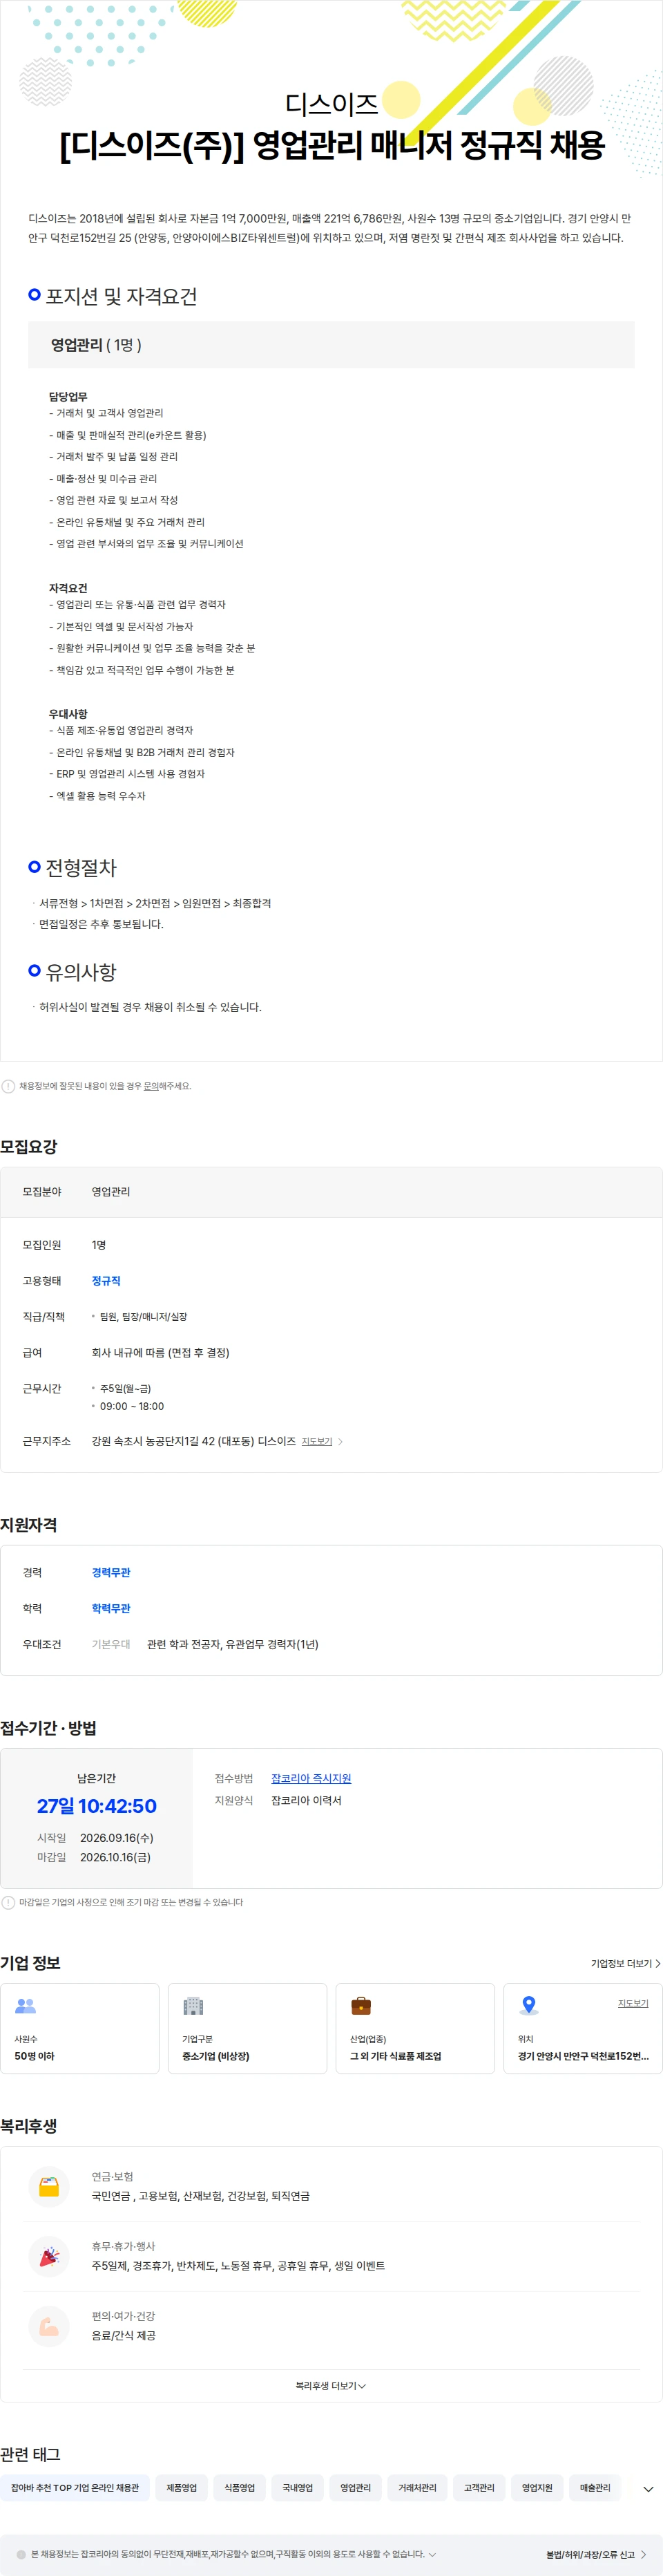Screen dimensions: 663x2576
Task: Expand 복리후생 더보기 section
Action: 331,2386
